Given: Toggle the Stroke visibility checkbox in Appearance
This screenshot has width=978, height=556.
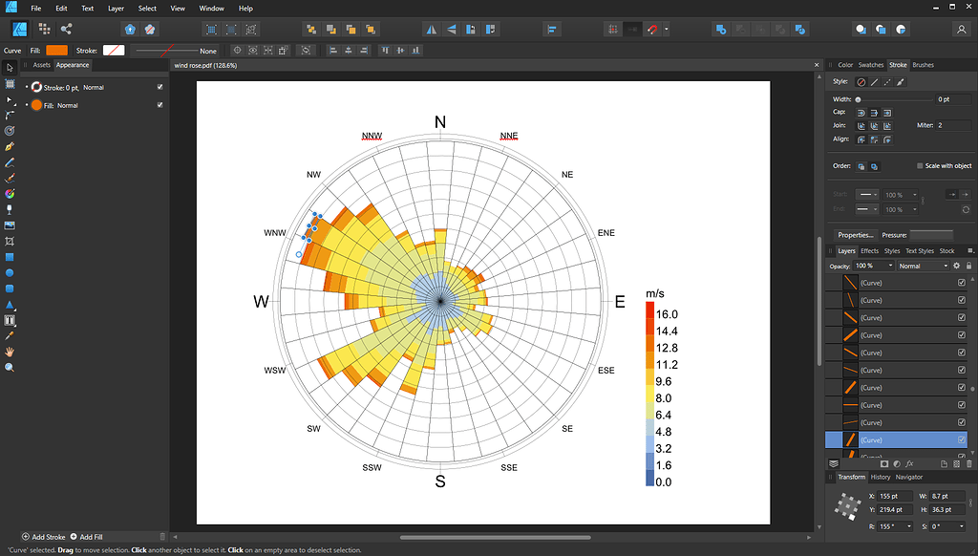Looking at the screenshot, I should coord(159,87).
